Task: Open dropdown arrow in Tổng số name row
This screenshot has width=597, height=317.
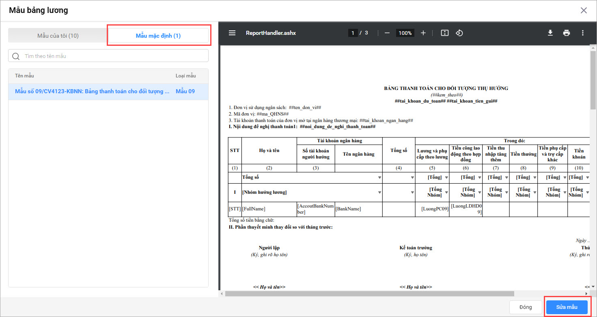Action: tap(379, 178)
